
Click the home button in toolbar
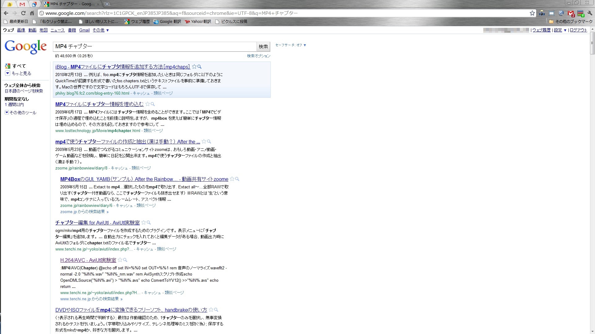(x=32, y=13)
